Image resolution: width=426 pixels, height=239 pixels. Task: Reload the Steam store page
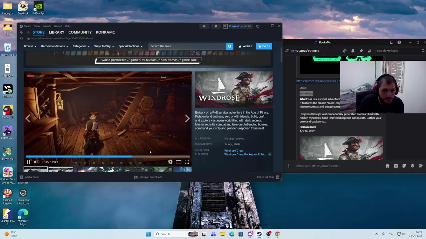click(x=21, y=38)
